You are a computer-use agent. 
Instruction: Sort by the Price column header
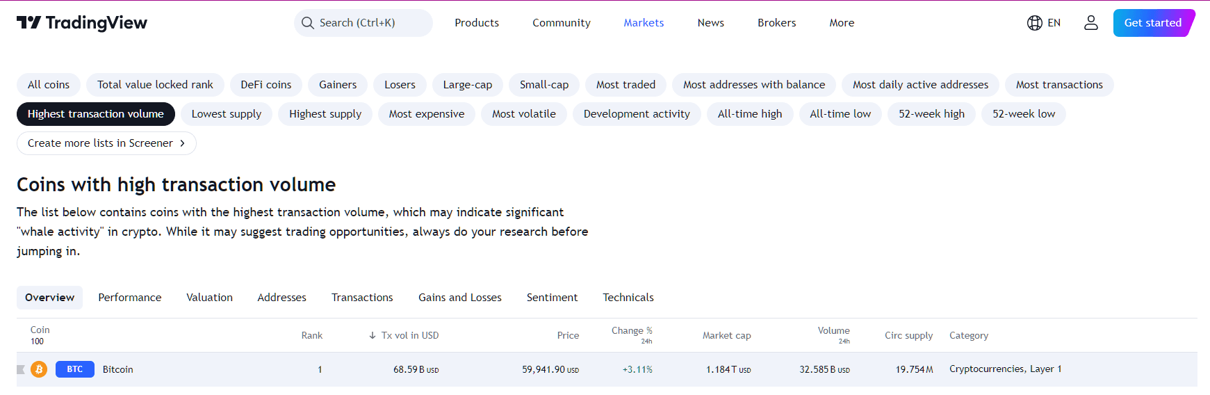click(x=568, y=335)
